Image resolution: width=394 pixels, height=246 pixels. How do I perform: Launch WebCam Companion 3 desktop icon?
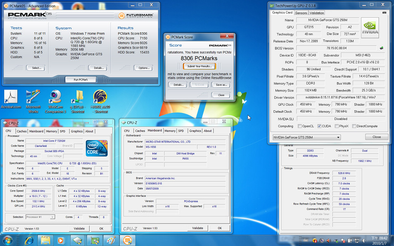coord(55,101)
